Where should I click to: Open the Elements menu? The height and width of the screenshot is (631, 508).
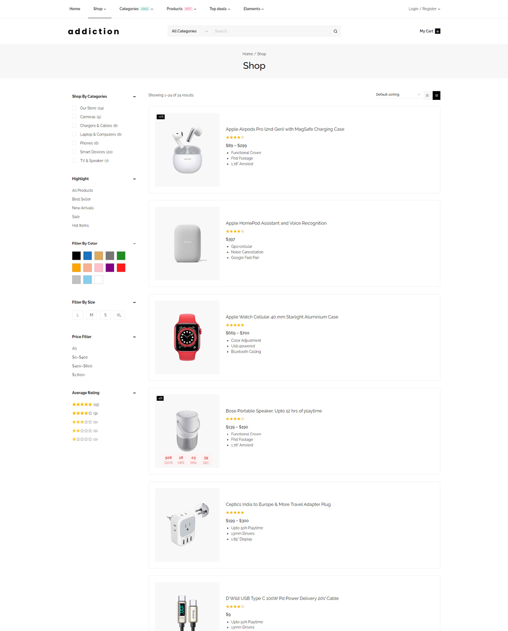253,9
